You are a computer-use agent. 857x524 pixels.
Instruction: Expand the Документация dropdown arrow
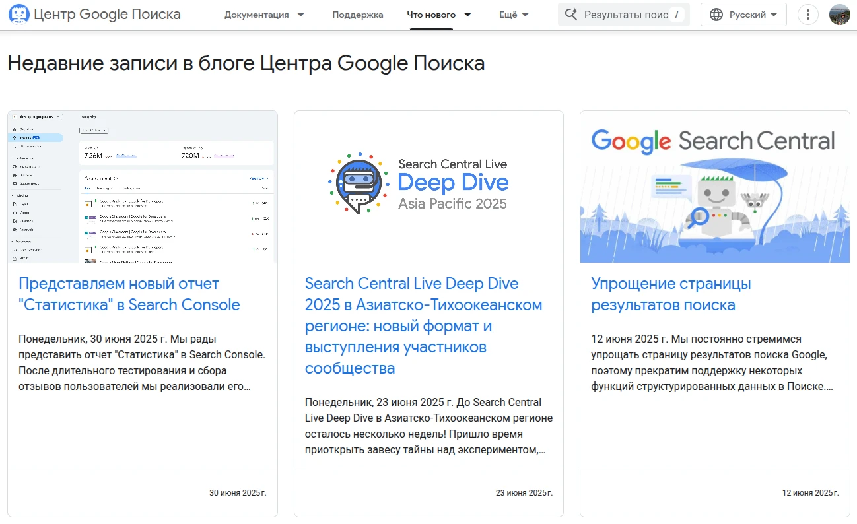point(300,15)
